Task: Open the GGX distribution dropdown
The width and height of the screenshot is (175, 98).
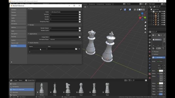Action: click(x=160, y=65)
